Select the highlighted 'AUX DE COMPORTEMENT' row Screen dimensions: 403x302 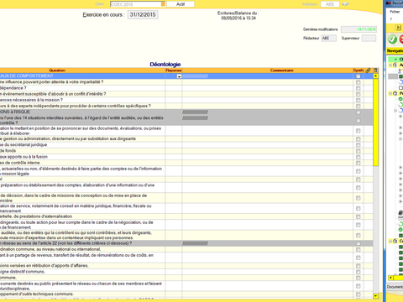coord(186,76)
